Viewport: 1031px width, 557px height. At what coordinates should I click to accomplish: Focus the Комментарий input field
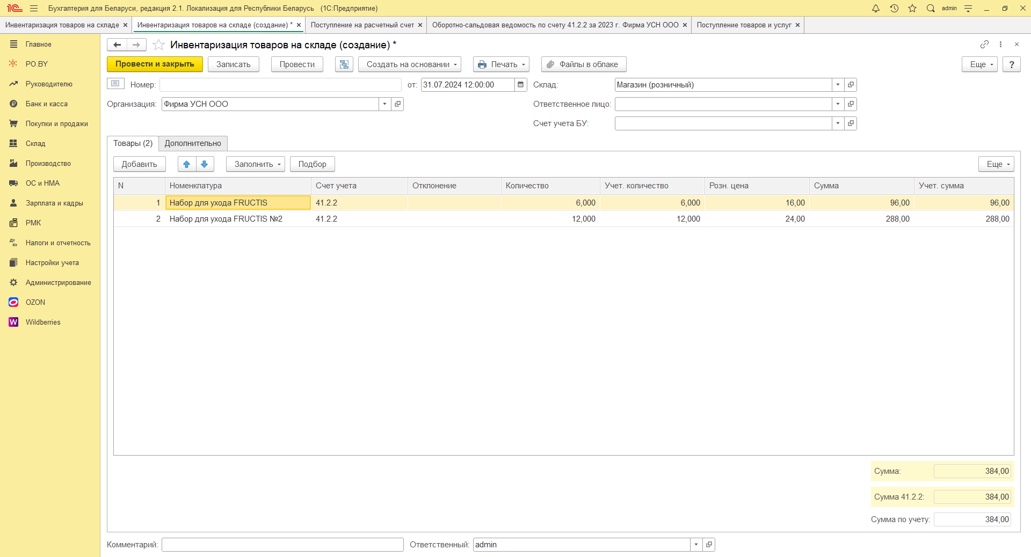(282, 545)
